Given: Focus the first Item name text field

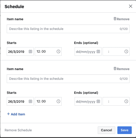Looking at the screenshot, I should pos(68,29).
